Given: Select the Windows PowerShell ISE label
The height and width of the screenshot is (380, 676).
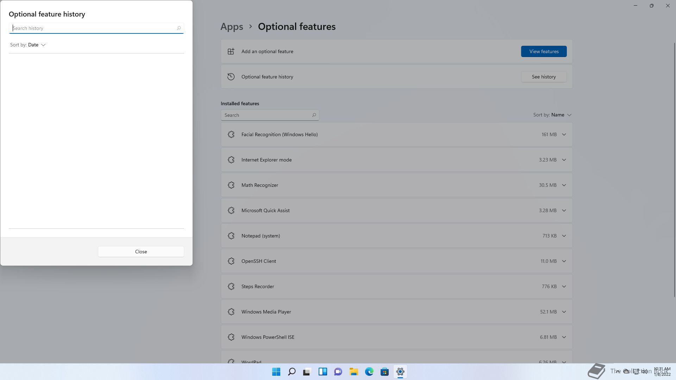Looking at the screenshot, I should 268,337.
